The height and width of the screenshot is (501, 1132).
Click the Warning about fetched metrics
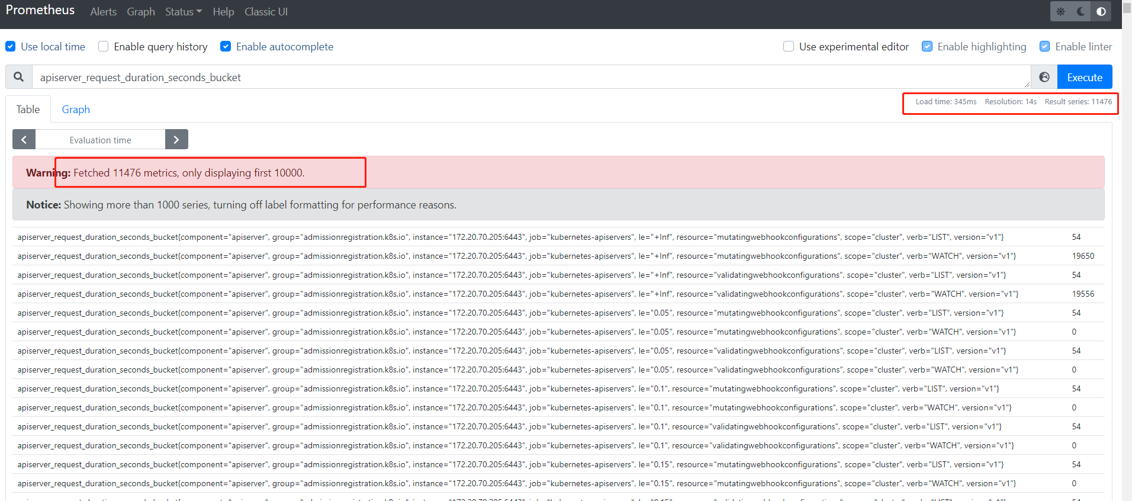558,172
